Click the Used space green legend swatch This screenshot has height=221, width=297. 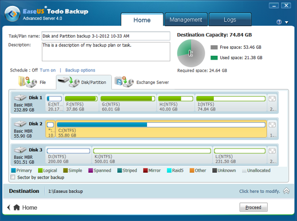(x=214, y=58)
